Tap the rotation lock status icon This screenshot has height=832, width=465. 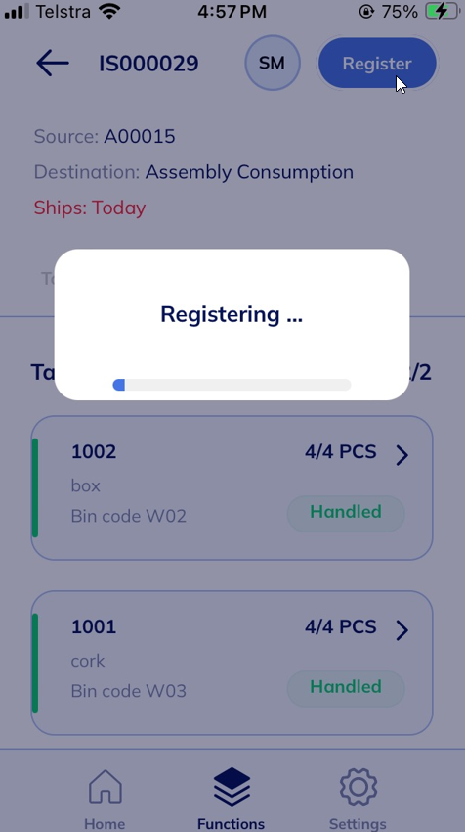point(366,11)
